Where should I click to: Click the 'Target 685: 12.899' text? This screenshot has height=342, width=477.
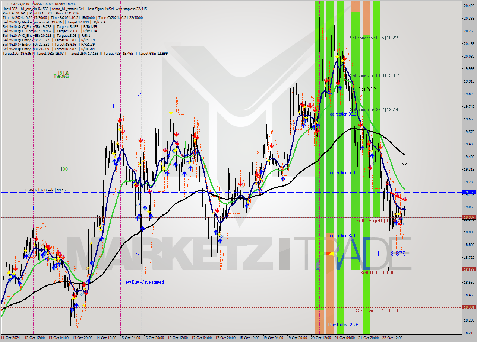153,54
